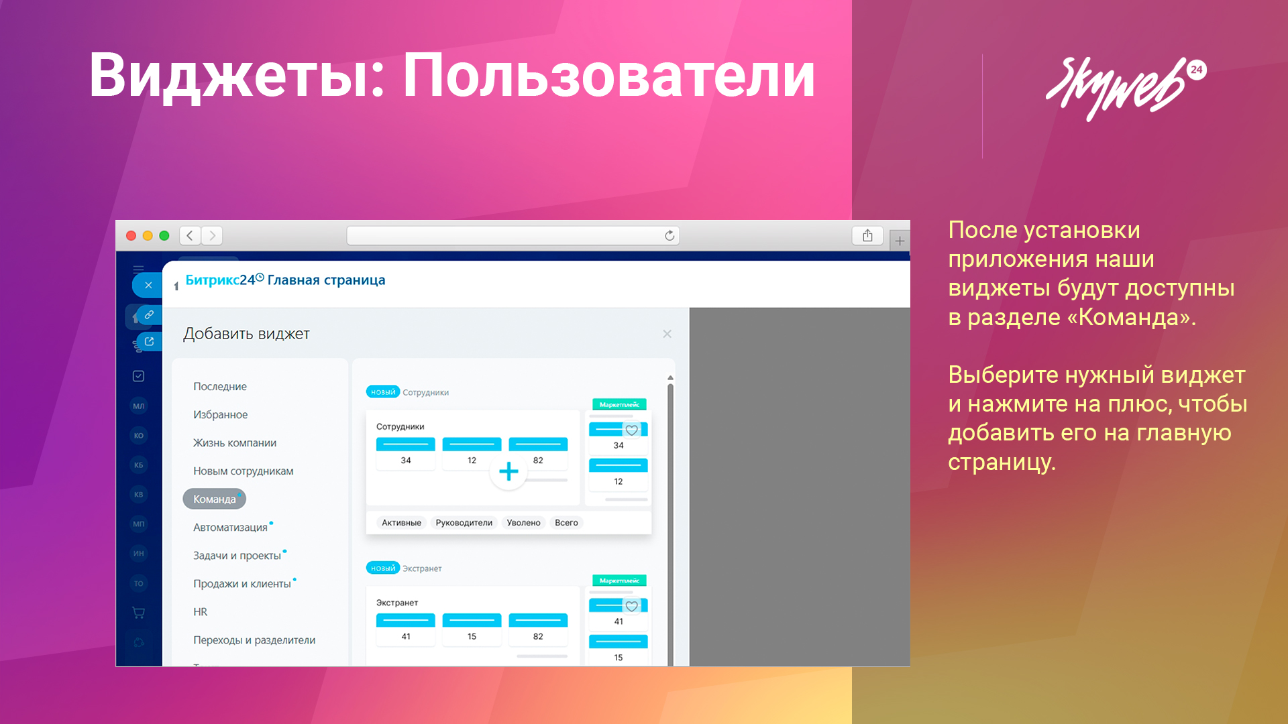The width and height of the screenshot is (1288, 724).
Task: Click the browser reload icon
Action: [x=669, y=235]
